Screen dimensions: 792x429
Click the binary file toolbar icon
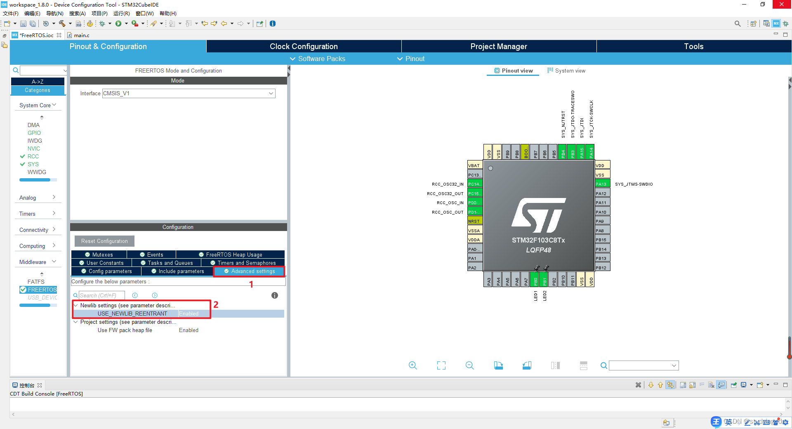78,24
